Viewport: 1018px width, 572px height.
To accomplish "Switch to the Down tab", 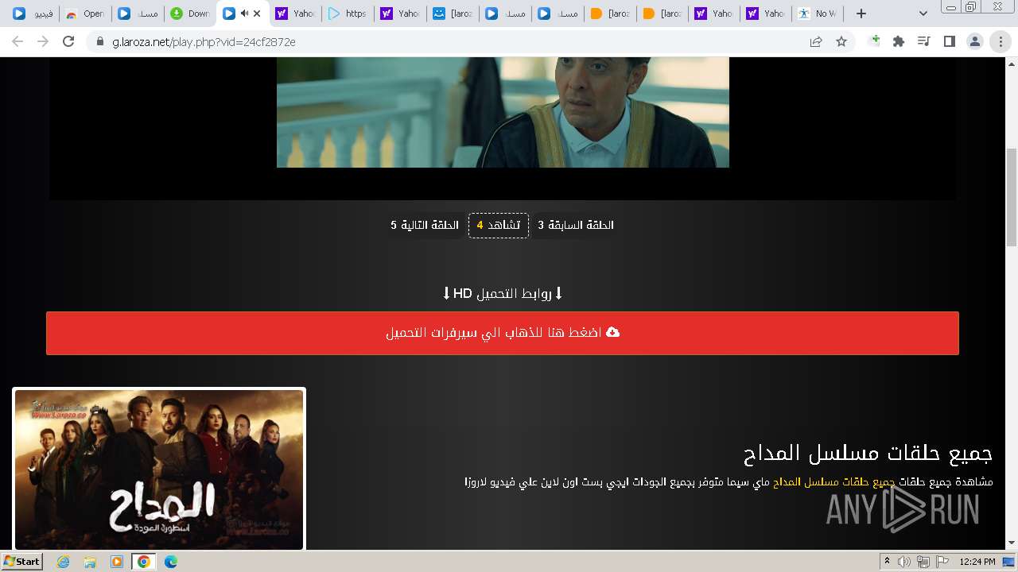I will (x=189, y=14).
